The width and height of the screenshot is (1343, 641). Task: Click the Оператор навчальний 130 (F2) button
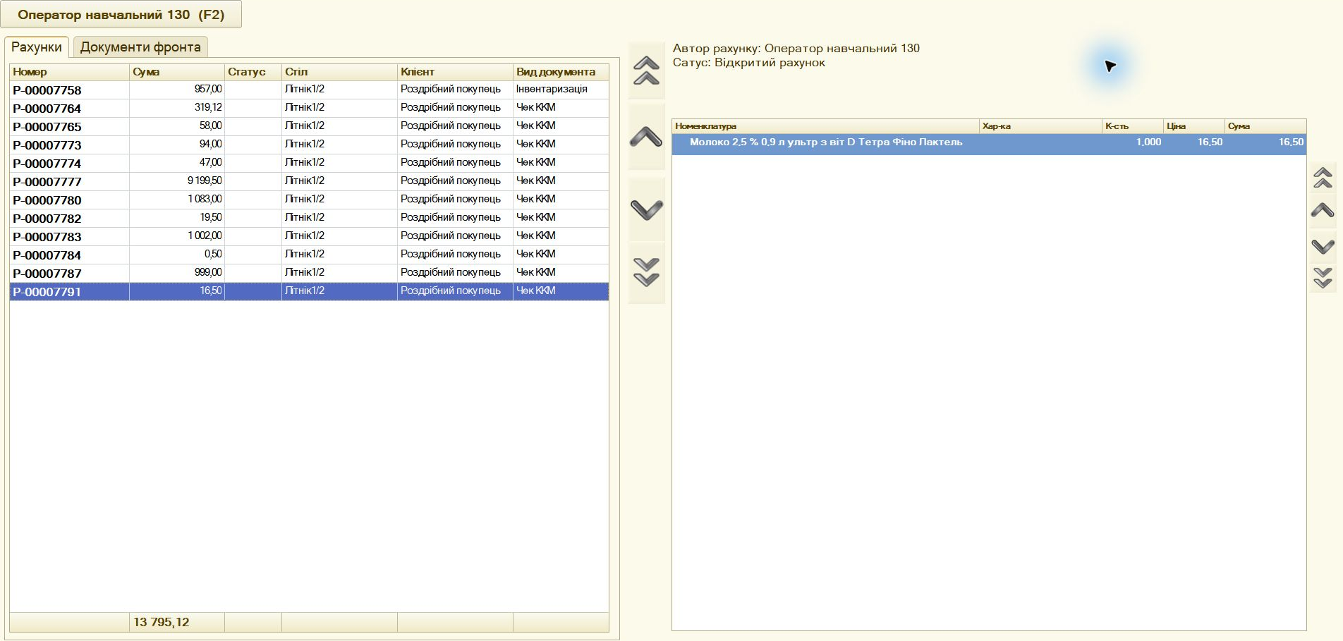point(121,14)
